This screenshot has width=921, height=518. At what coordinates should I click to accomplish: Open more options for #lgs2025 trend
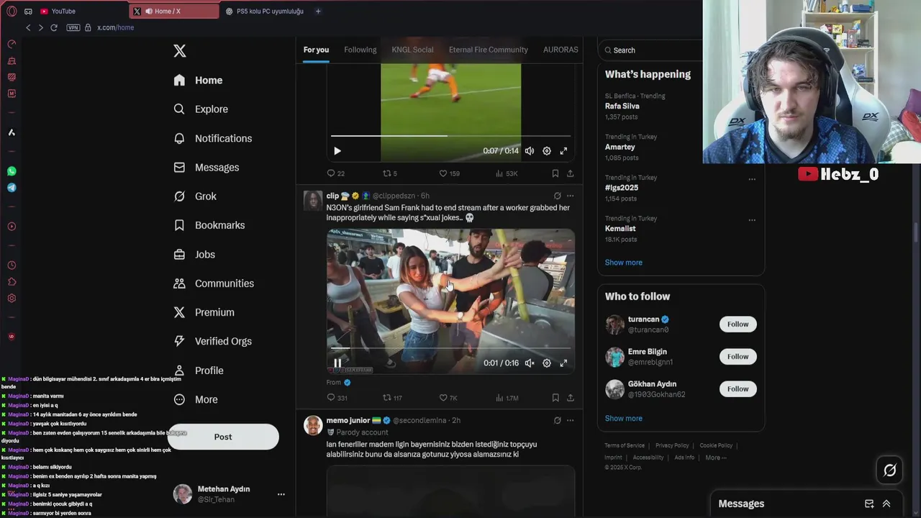(752, 179)
